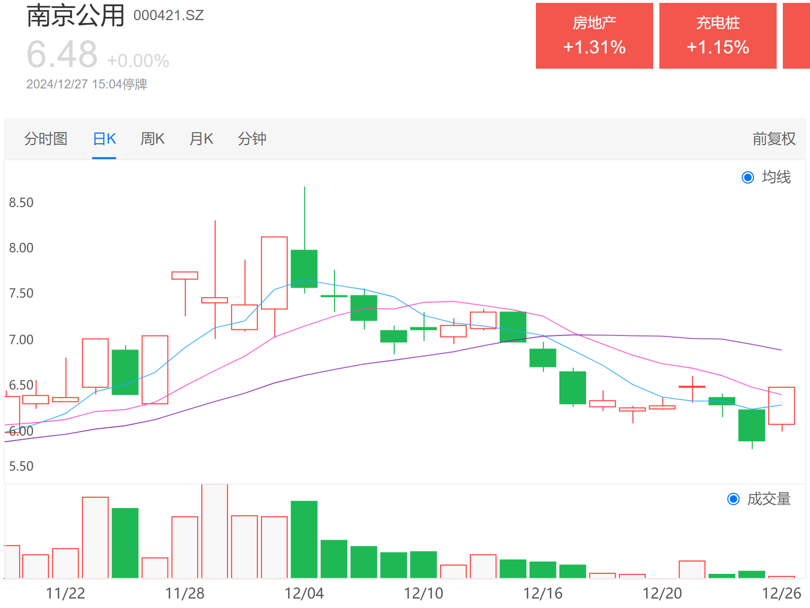The width and height of the screenshot is (810, 608).
Task: Select the 12/16 date label on the axis
Action: coord(543,593)
